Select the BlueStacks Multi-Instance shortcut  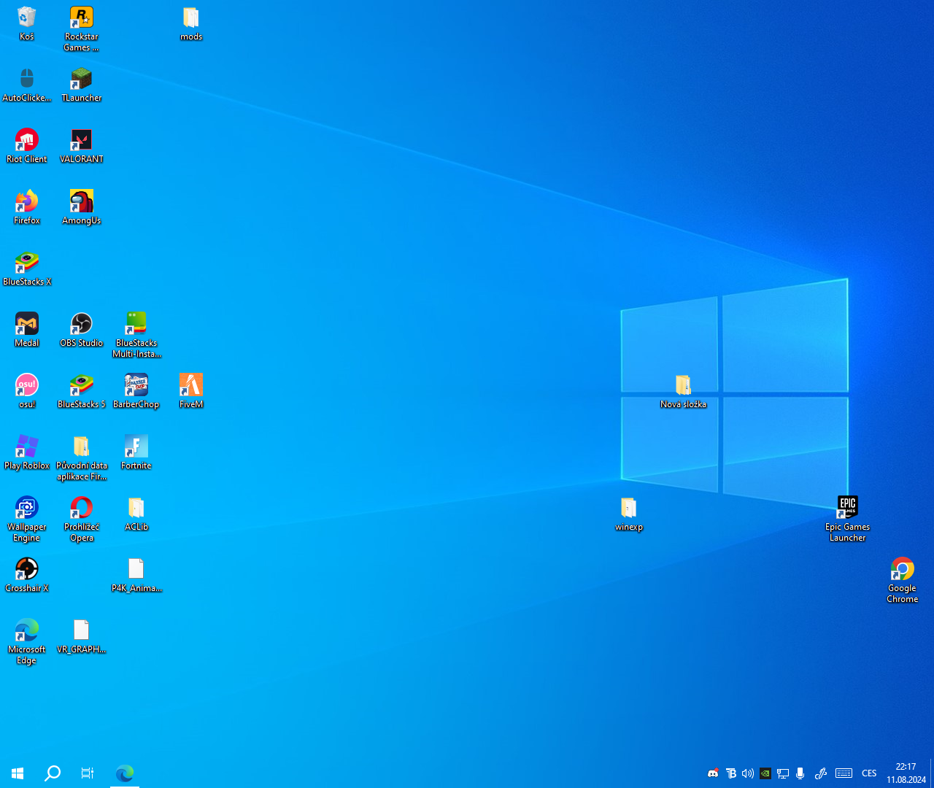136,336
